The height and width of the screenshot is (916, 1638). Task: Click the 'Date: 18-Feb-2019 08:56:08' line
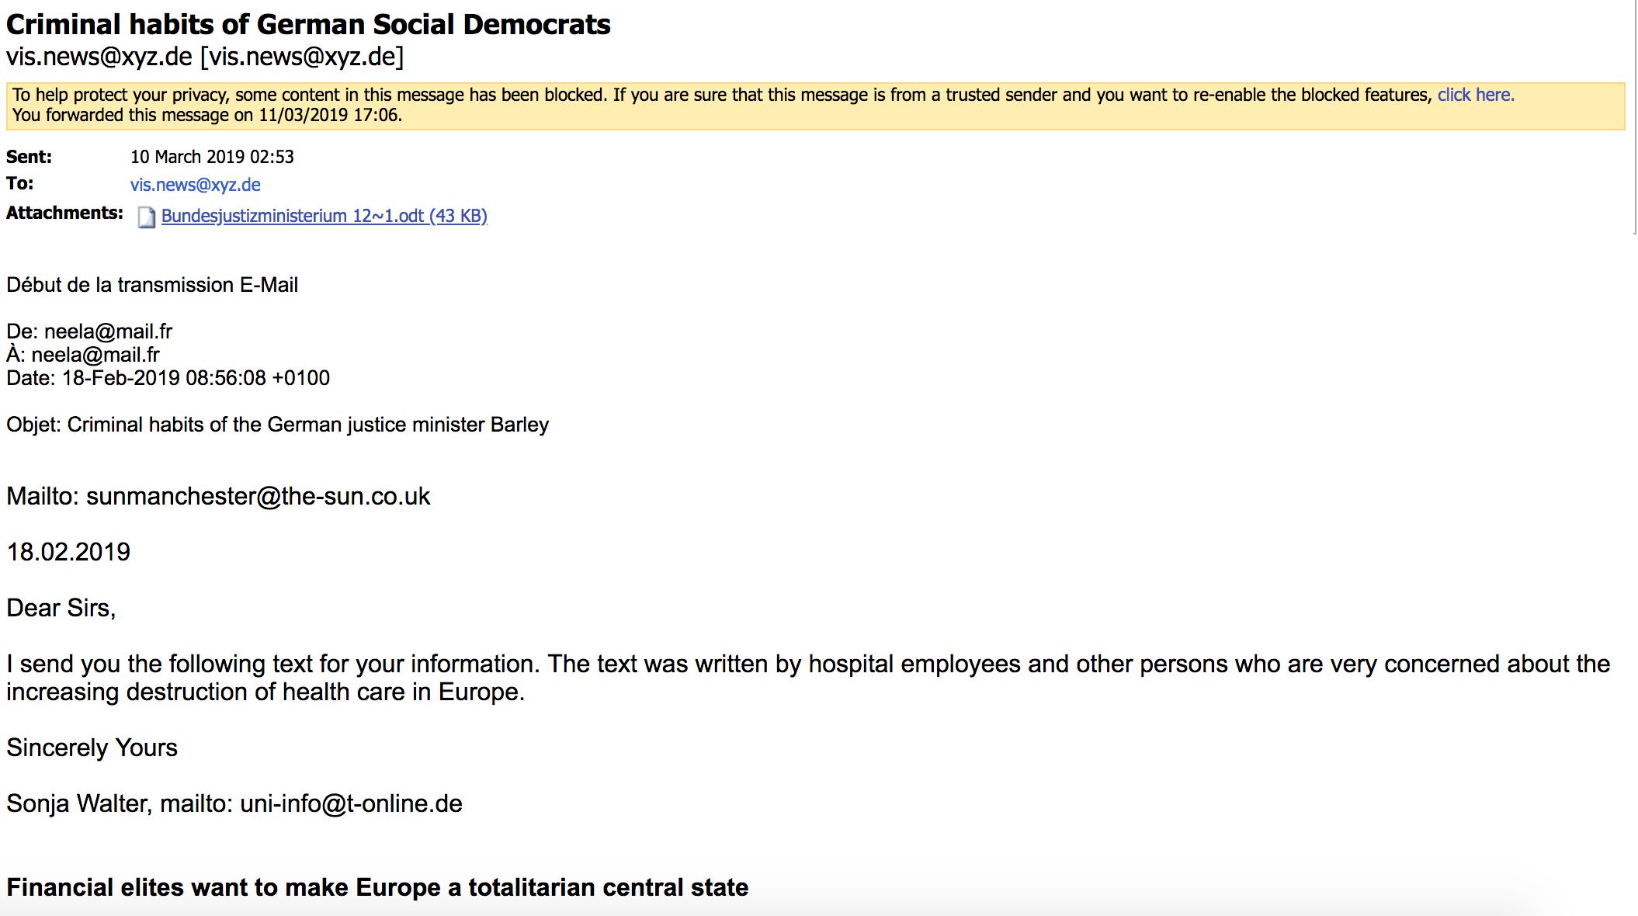[168, 378]
